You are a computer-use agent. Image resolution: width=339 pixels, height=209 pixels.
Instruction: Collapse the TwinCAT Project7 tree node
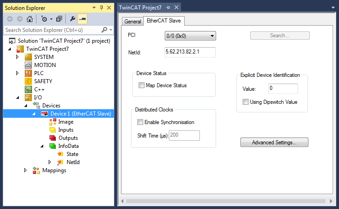tap(9, 49)
